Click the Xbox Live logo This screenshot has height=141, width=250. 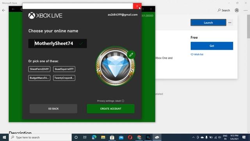coord(45,16)
